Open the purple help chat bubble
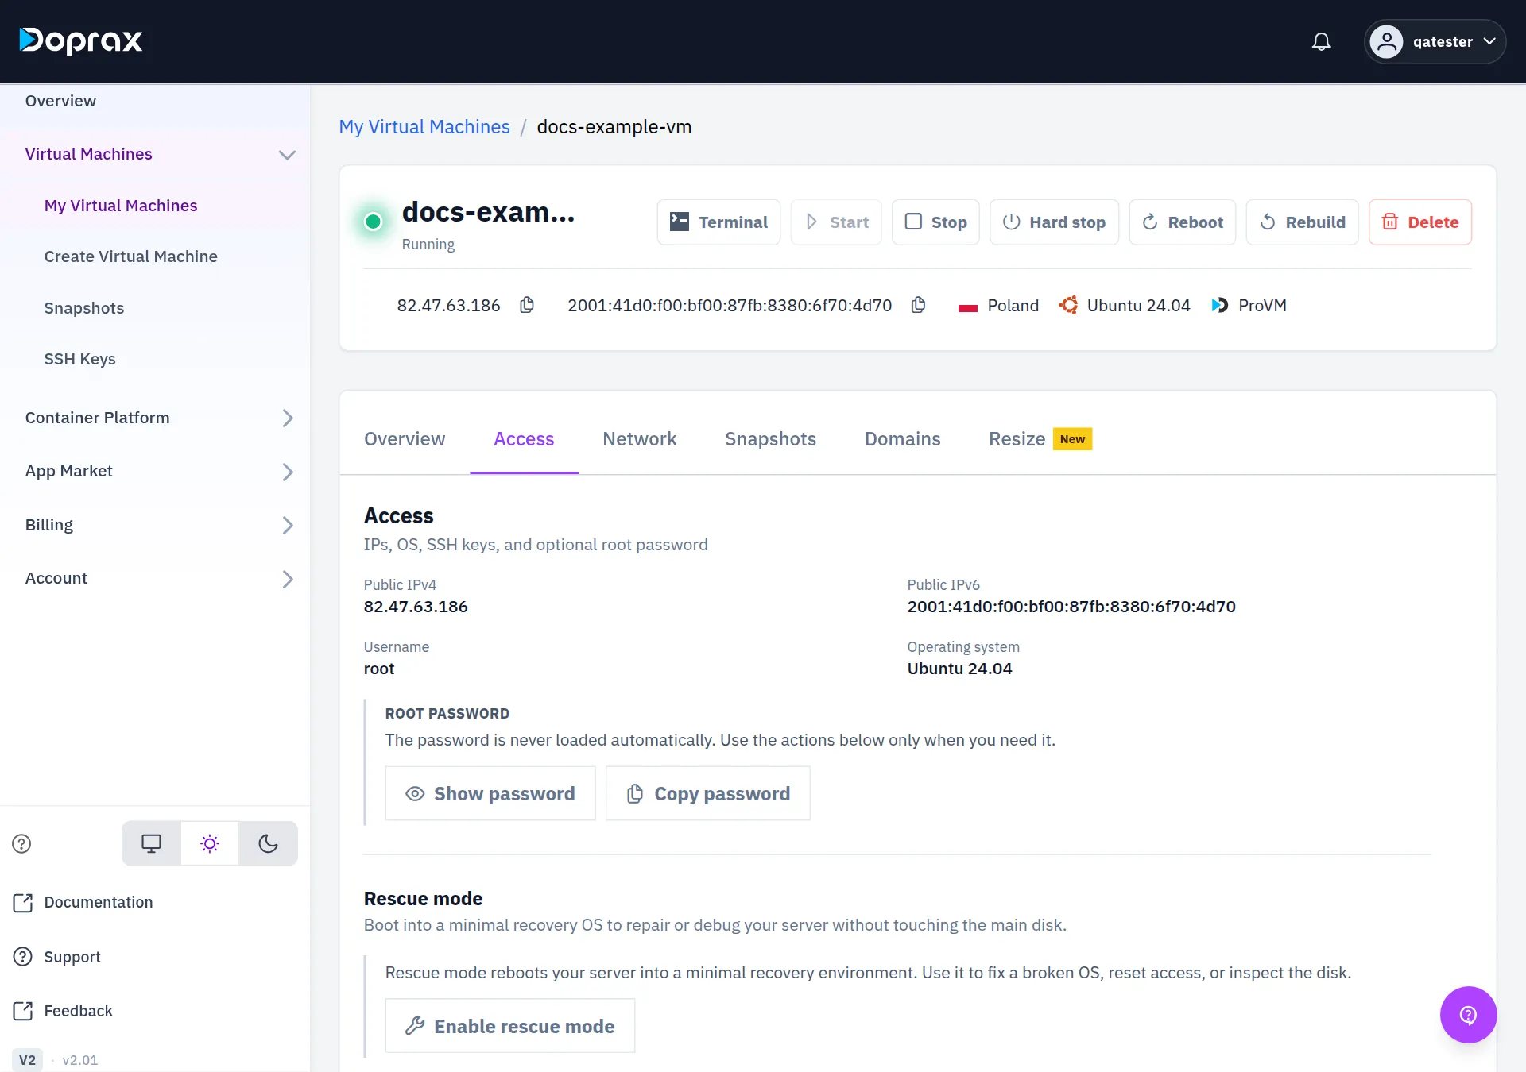Screen dimensions: 1526x1072 point(1468,1014)
